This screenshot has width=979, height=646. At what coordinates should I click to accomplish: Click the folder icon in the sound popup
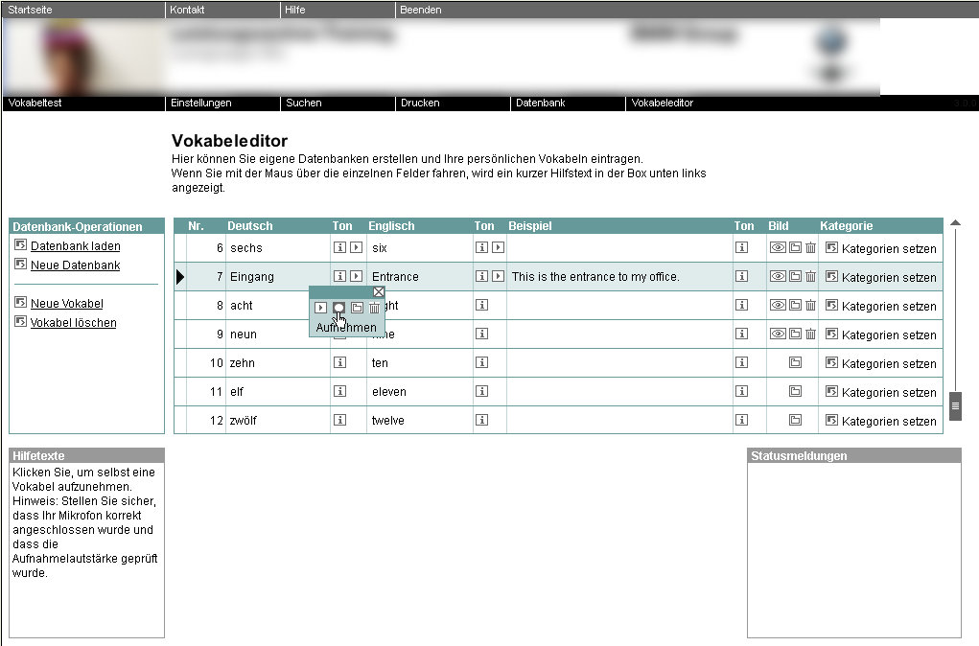[x=357, y=308]
